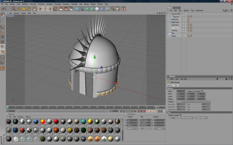233x145 pixels.
Task: Activate the Move tool in the toolbar
Action: pos(19,9)
